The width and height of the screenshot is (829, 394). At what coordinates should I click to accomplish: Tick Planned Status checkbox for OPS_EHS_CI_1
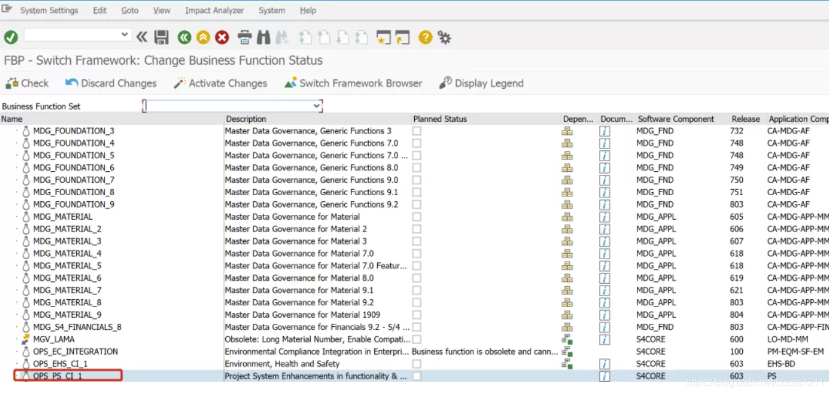tap(417, 364)
